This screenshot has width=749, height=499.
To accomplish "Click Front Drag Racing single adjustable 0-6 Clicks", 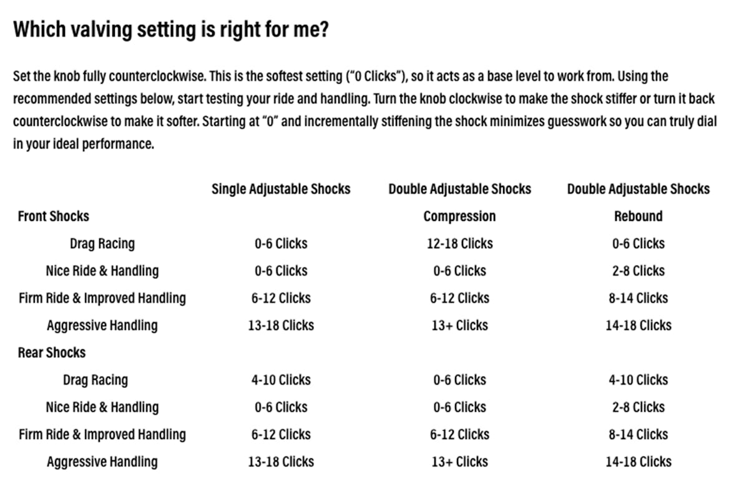I will [281, 243].
